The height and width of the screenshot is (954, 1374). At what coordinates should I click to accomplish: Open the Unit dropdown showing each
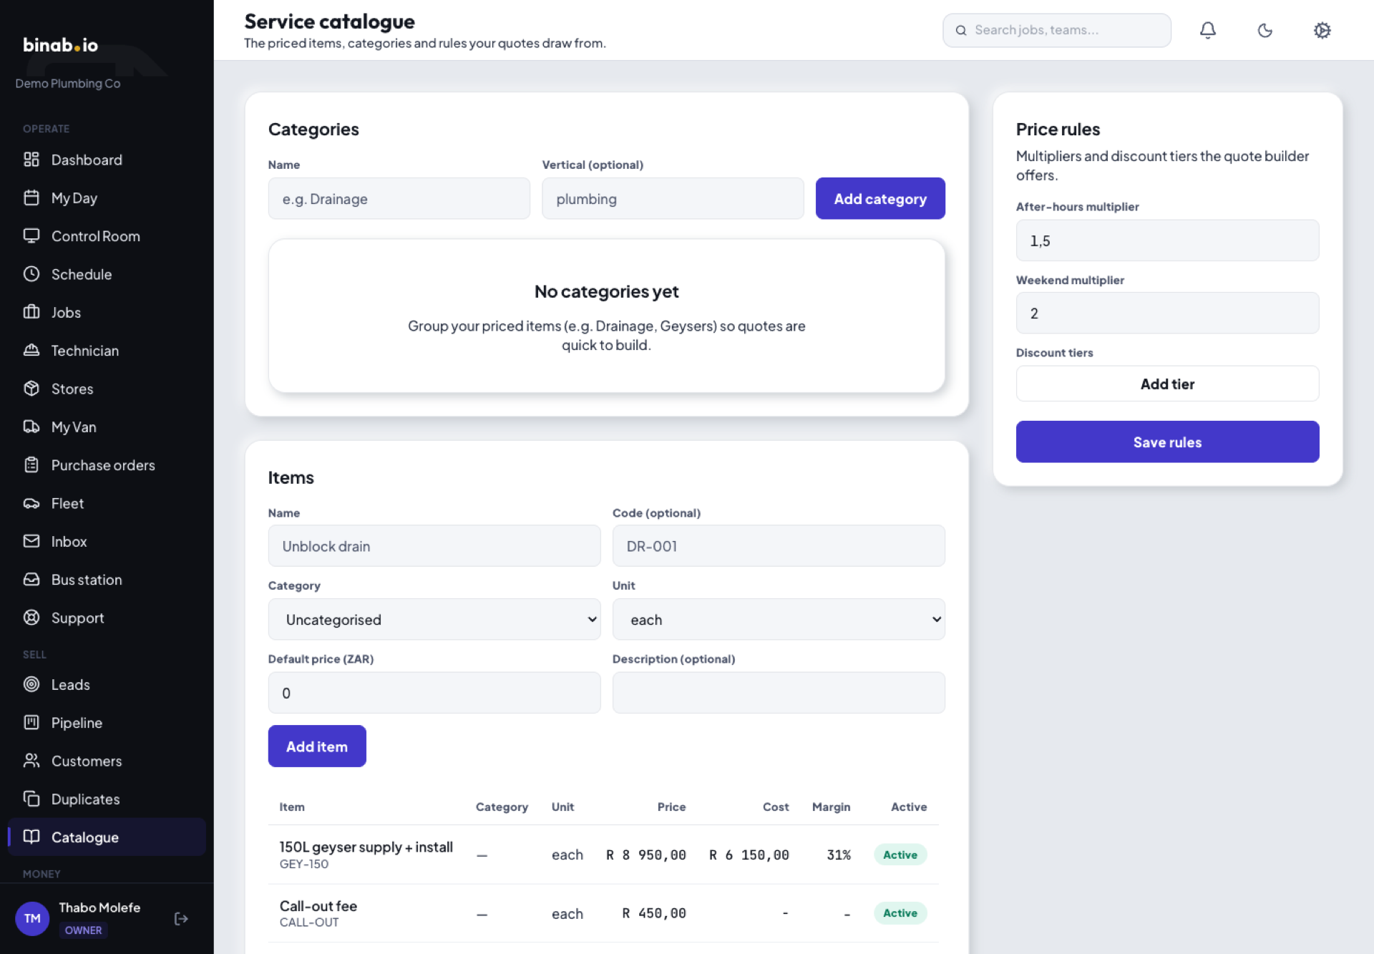(x=779, y=619)
